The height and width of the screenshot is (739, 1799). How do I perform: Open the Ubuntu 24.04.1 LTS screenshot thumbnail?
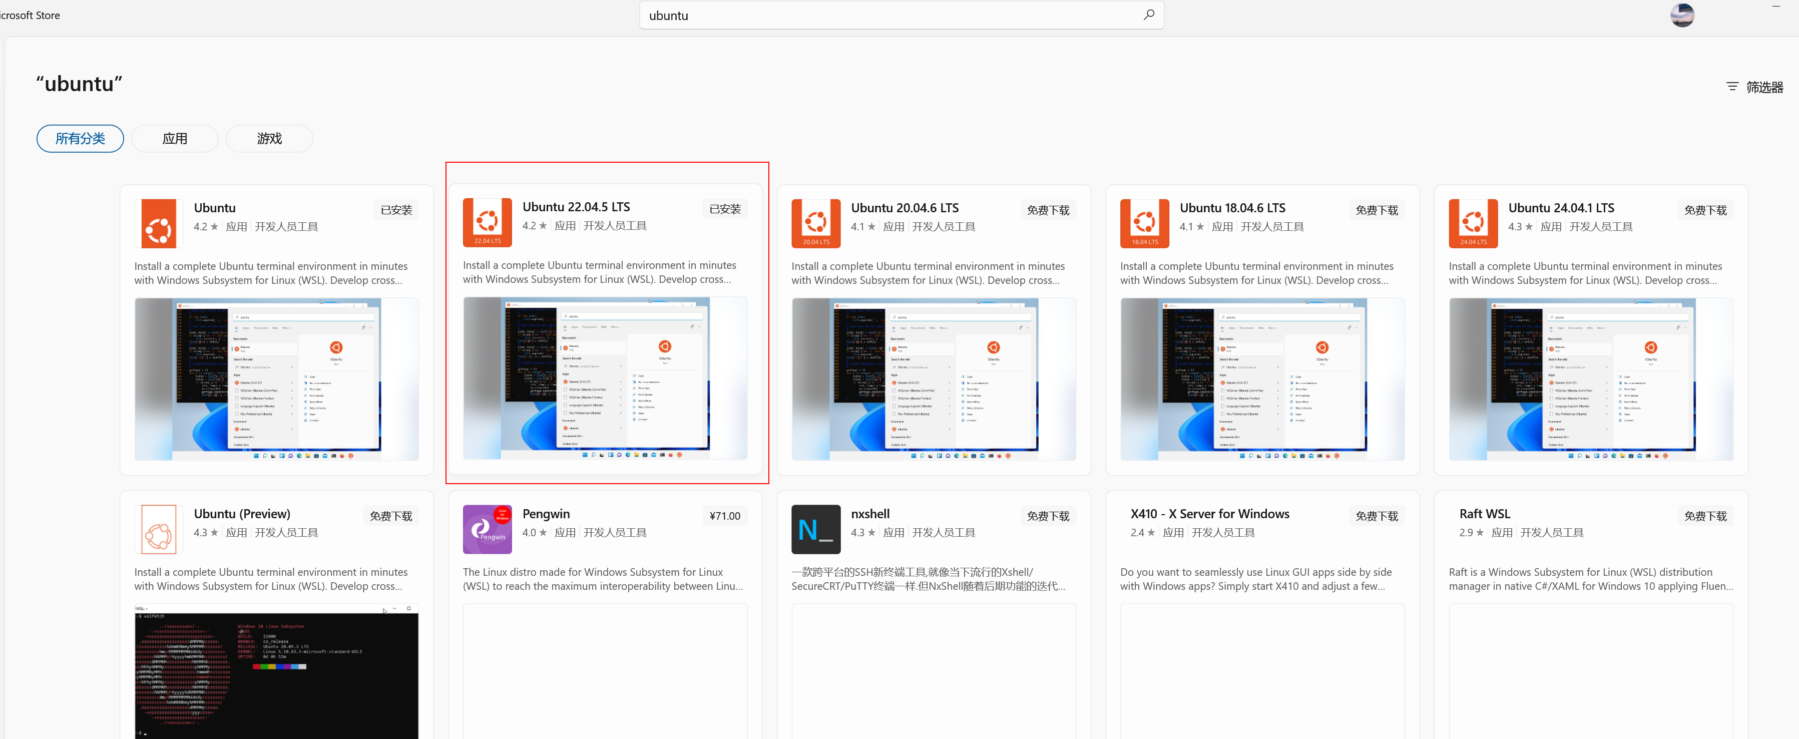(1591, 380)
